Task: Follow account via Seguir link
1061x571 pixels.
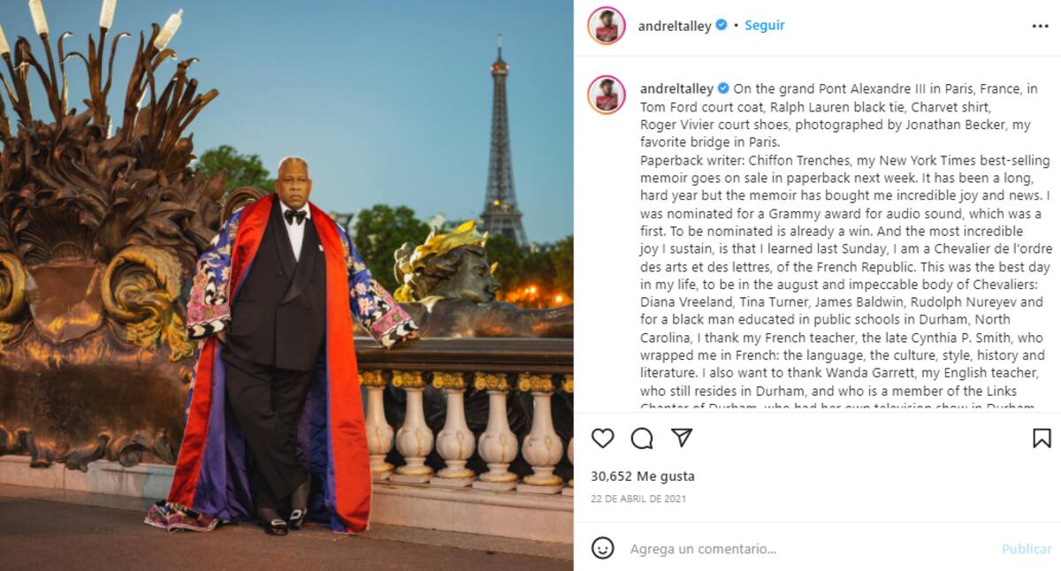Action: coord(765,26)
